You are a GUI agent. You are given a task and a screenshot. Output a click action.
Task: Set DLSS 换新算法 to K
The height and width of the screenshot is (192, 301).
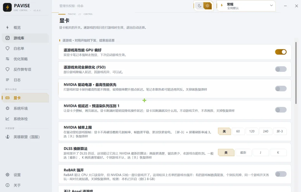278,152
